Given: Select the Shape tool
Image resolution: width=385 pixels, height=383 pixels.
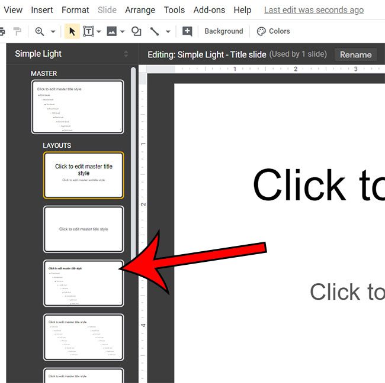Looking at the screenshot, I should pyautogui.click(x=136, y=31).
